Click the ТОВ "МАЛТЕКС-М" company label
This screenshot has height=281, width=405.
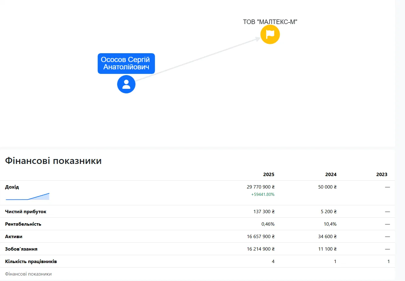point(270,22)
